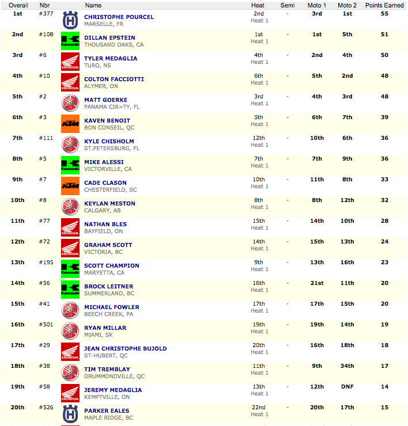Click the Semi column header
Image resolution: width=408 pixels, height=426 pixels.
(288, 5)
